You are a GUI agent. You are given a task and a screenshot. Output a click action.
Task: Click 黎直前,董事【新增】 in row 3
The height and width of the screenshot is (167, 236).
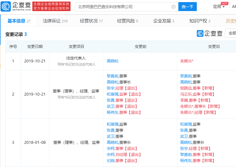pyautogui.click(x=197, y=155)
